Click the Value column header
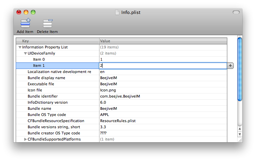The width and height of the screenshot is (256, 161). (163, 41)
